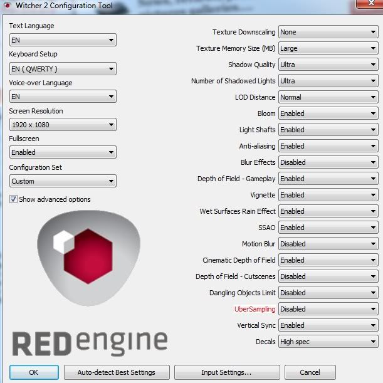
Task: Open Number of Shadowed Lights dropdown
Action: (x=328, y=81)
